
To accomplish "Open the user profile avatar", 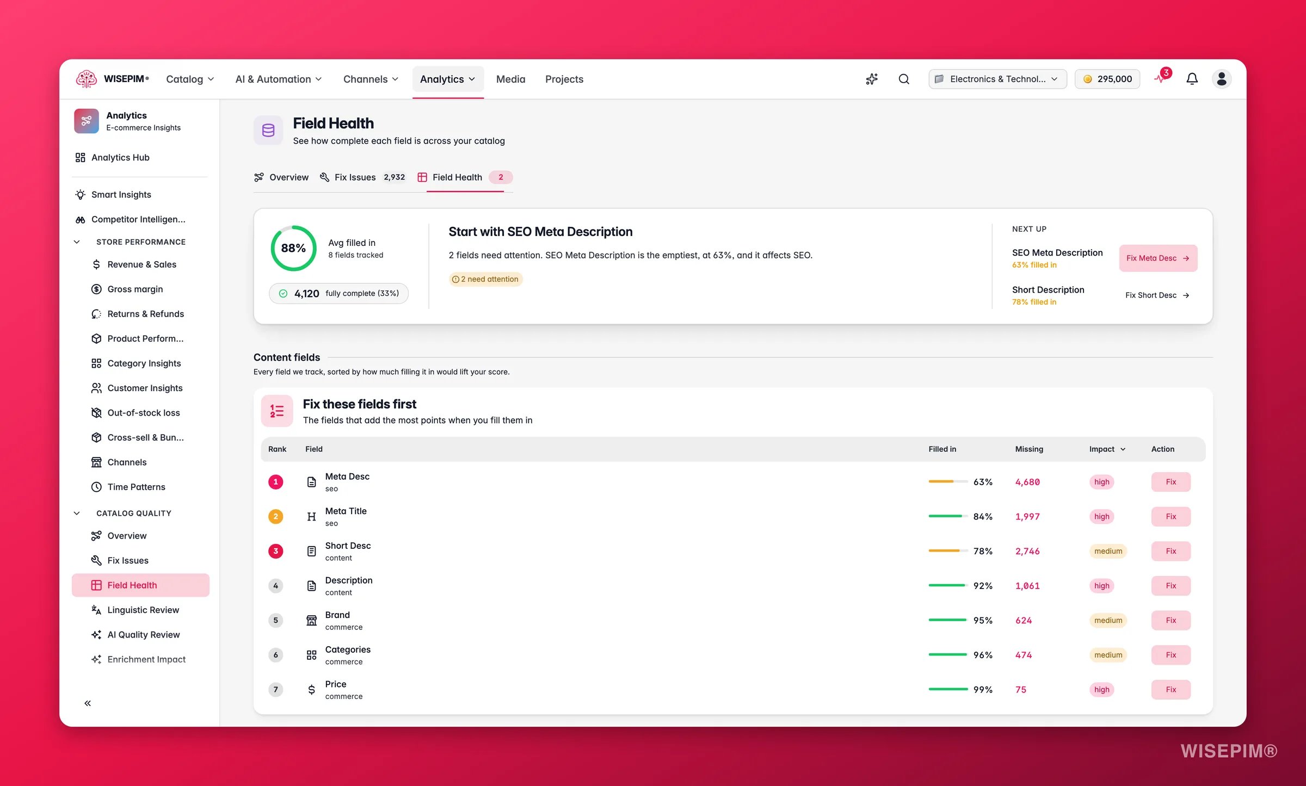I will pyautogui.click(x=1222, y=79).
